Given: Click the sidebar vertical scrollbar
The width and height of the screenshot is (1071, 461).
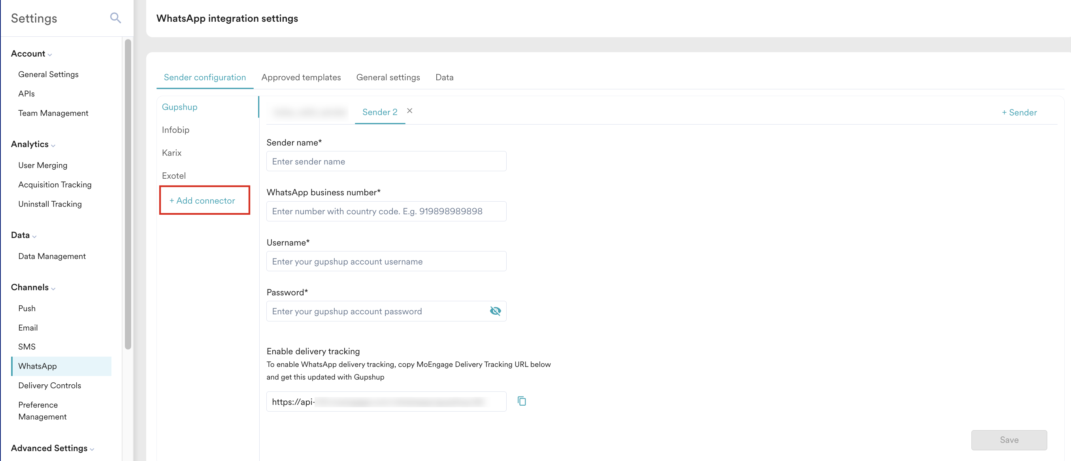Looking at the screenshot, I should point(128,194).
